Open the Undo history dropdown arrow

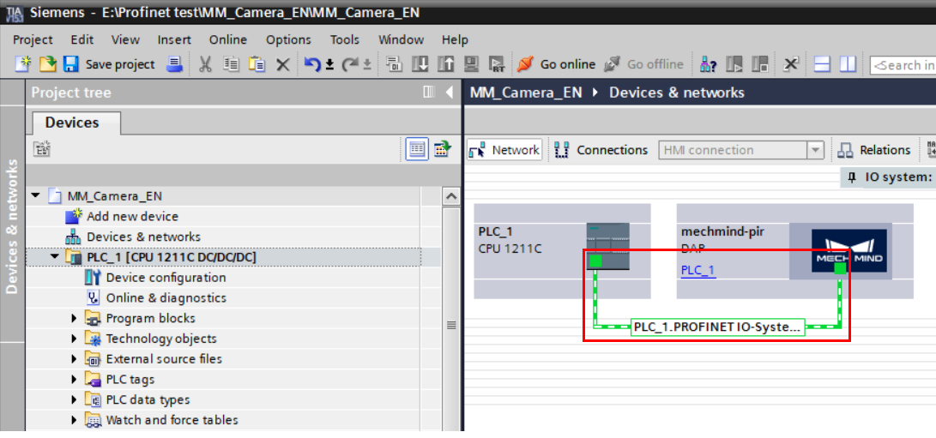[329, 64]
